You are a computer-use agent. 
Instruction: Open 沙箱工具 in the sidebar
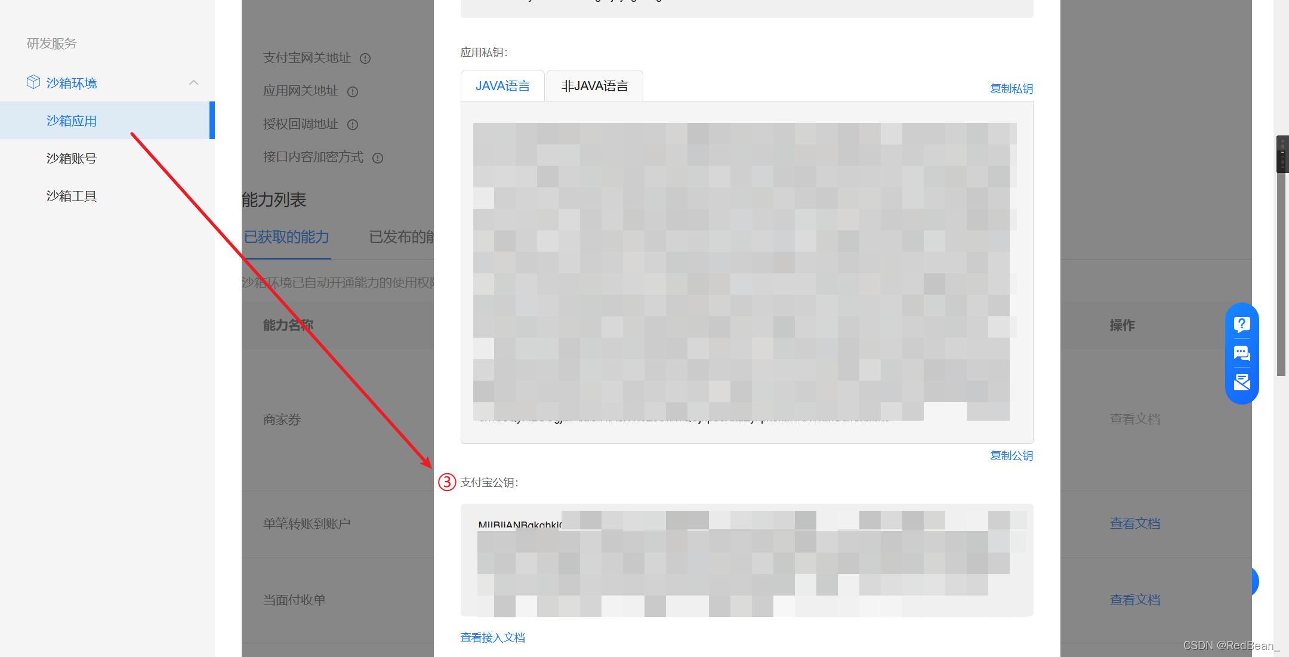pyautogui.click(x=72, y=196)
